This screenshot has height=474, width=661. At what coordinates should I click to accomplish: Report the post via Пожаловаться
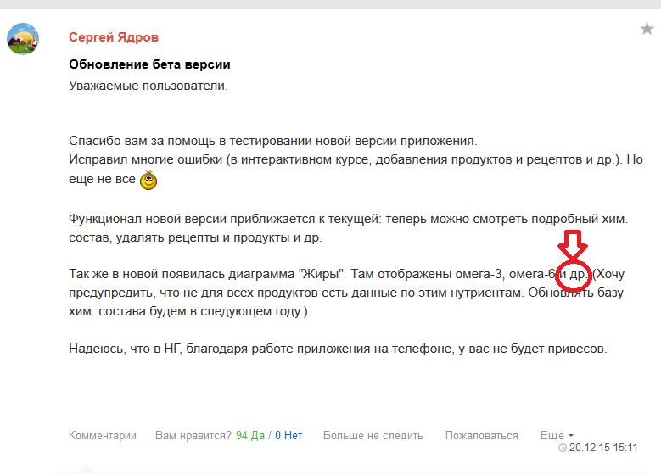[481, 436]
